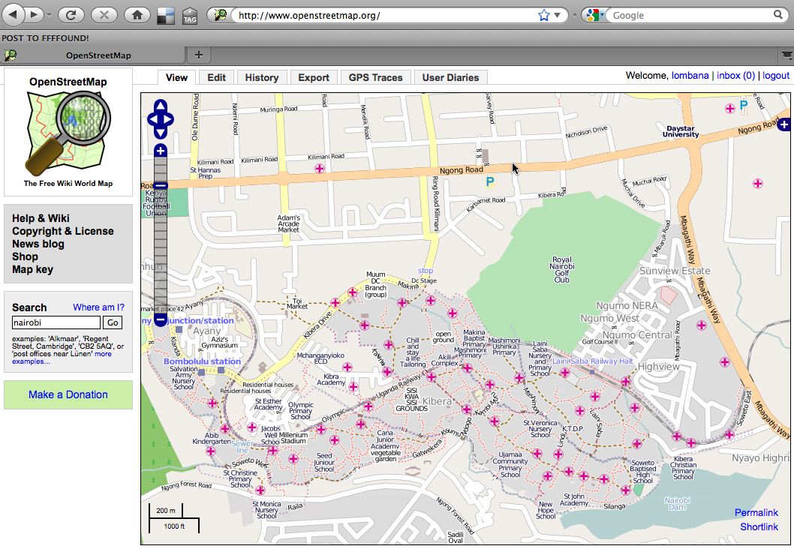Screen dimensions: 794x549
Task: Zoom in with the map plus button
Action: (161, 151)
